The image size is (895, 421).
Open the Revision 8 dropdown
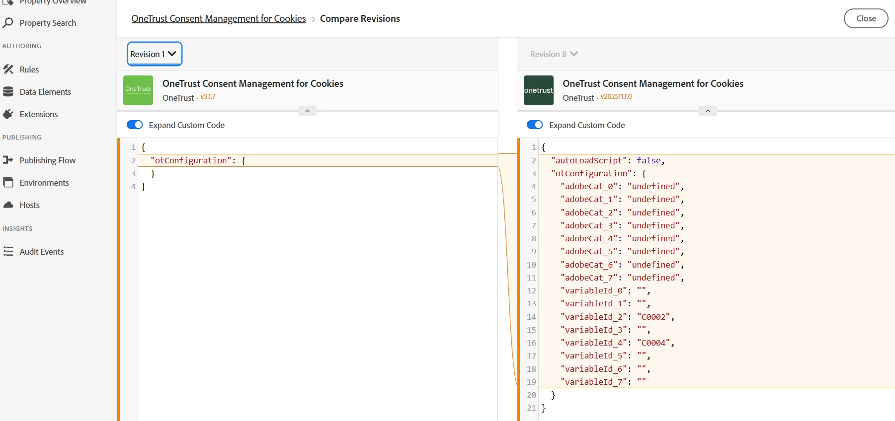pyautogui.click(x=554, y=54)
